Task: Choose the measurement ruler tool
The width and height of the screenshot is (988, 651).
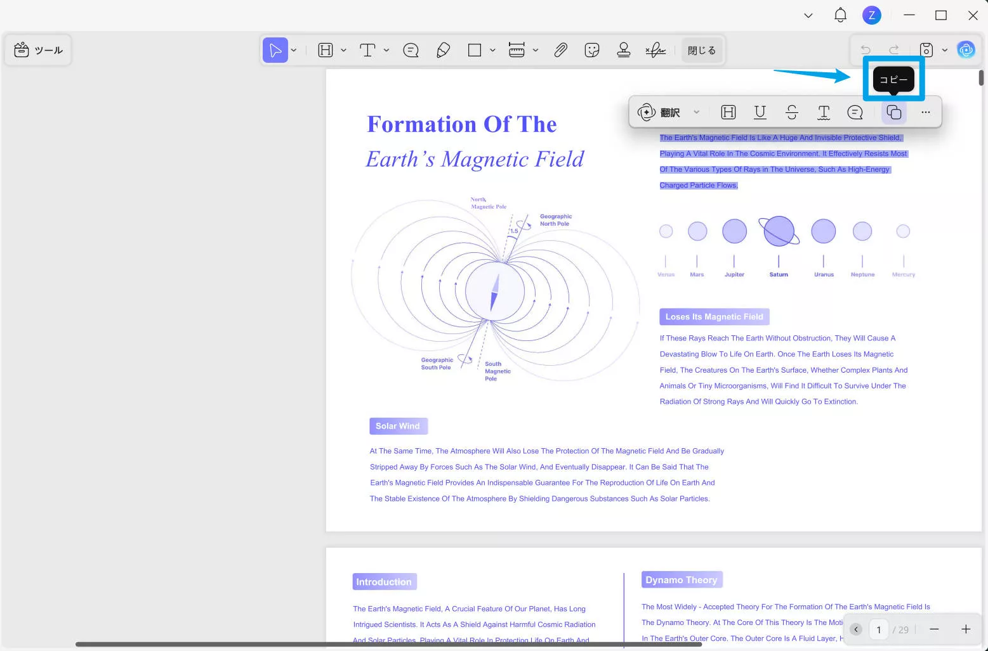Action: [x=517, y=50]
